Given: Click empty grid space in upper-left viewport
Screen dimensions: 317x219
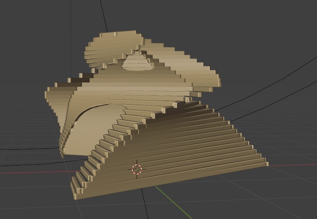Looking at the screenshot, I should tap(37, 37).
